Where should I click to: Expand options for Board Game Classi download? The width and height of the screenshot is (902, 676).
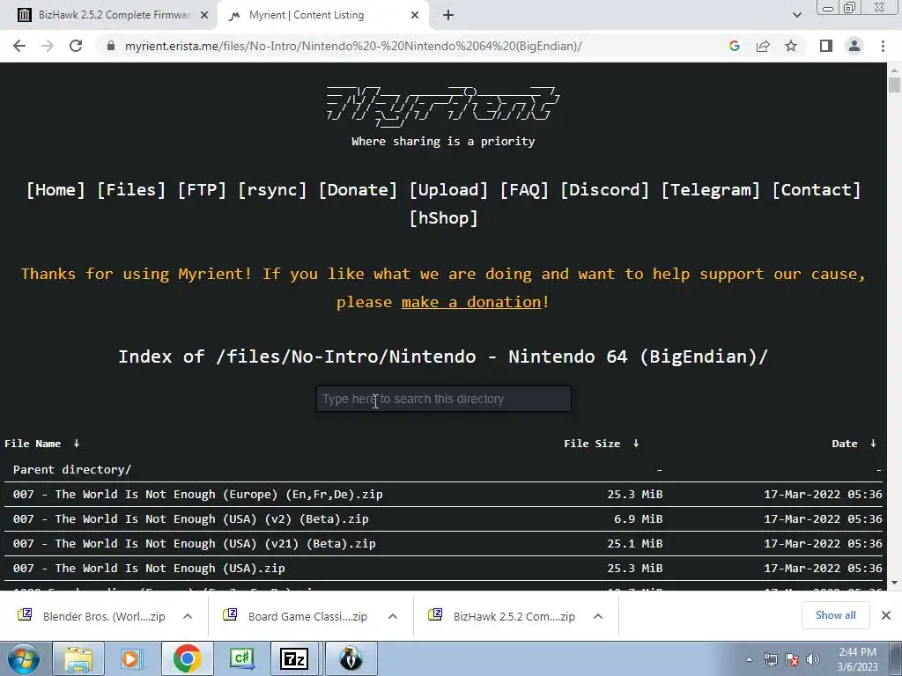tap(393, 616)
